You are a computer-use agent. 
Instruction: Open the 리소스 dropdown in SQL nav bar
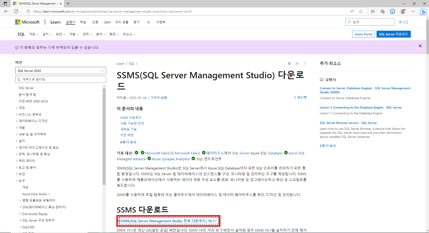coord(129,34)
